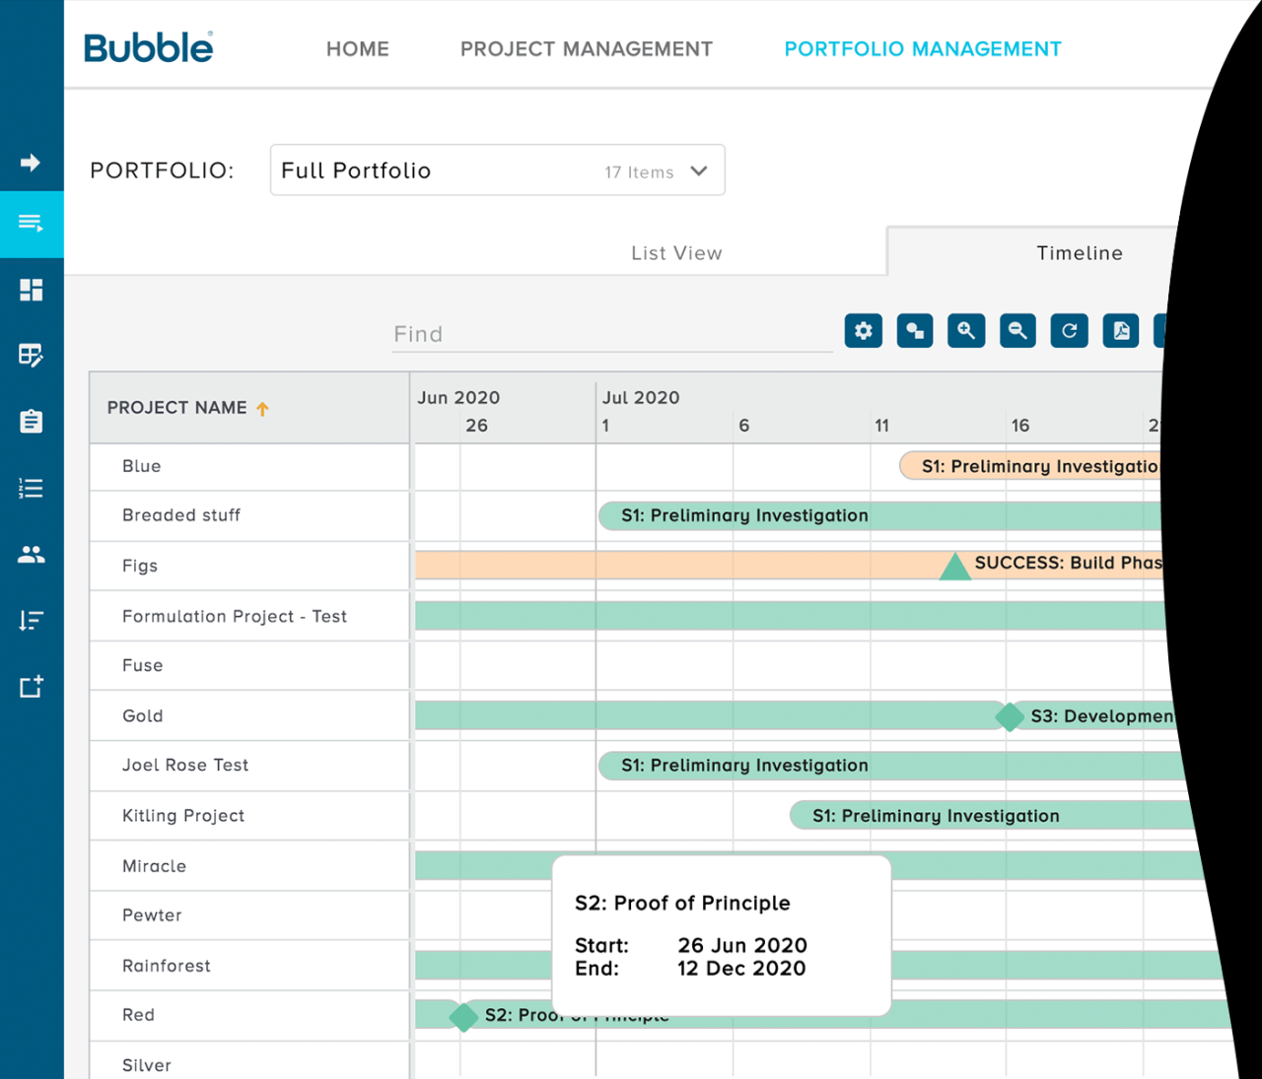Click the shapes grouping toolbar icon
Image resolution: width=1262 pixels, height=1079 pixels.
click(x=915, y=330)
